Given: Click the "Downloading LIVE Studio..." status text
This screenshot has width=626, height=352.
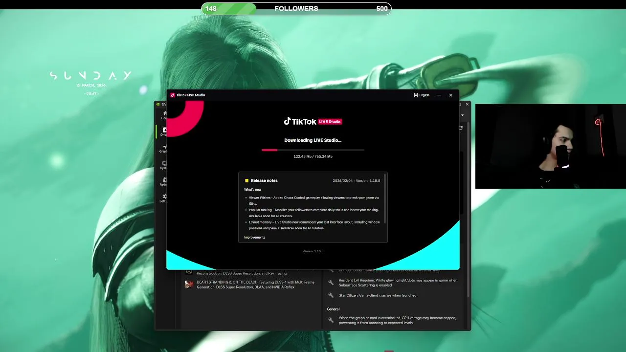Looking at the screenshot, I should pos(313,140).
